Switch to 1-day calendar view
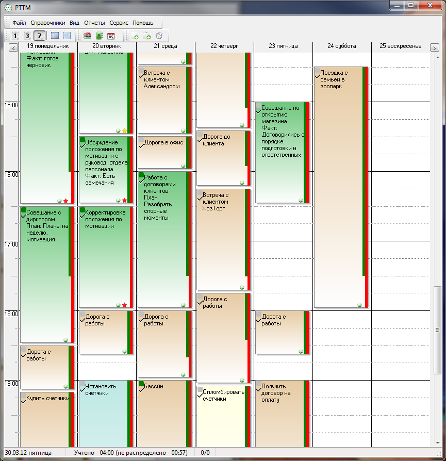The image size is (446, 461). [x=15, y=36]
